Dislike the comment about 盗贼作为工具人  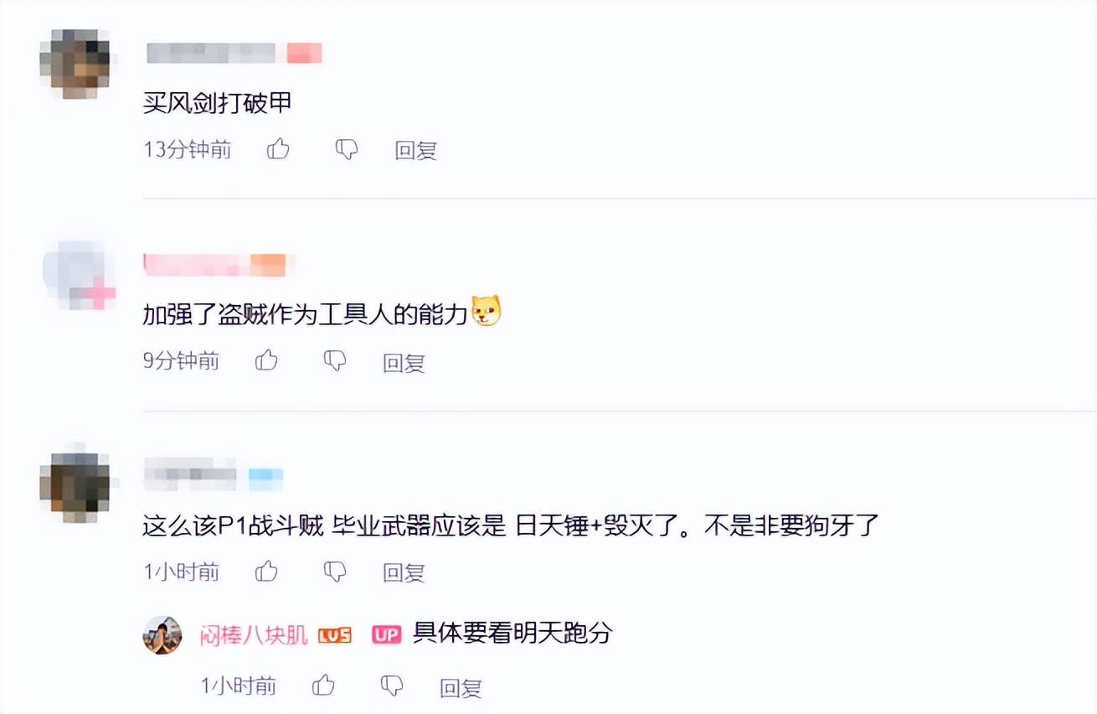coord(335,361)
